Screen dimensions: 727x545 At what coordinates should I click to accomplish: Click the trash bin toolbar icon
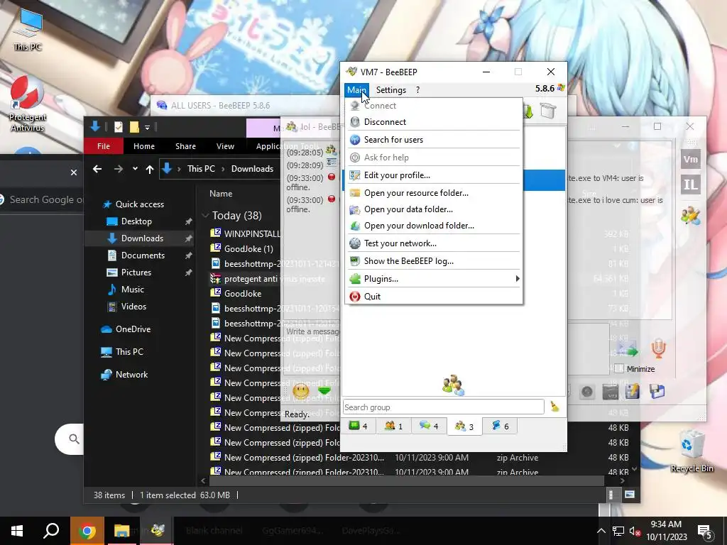pos(547,111)
